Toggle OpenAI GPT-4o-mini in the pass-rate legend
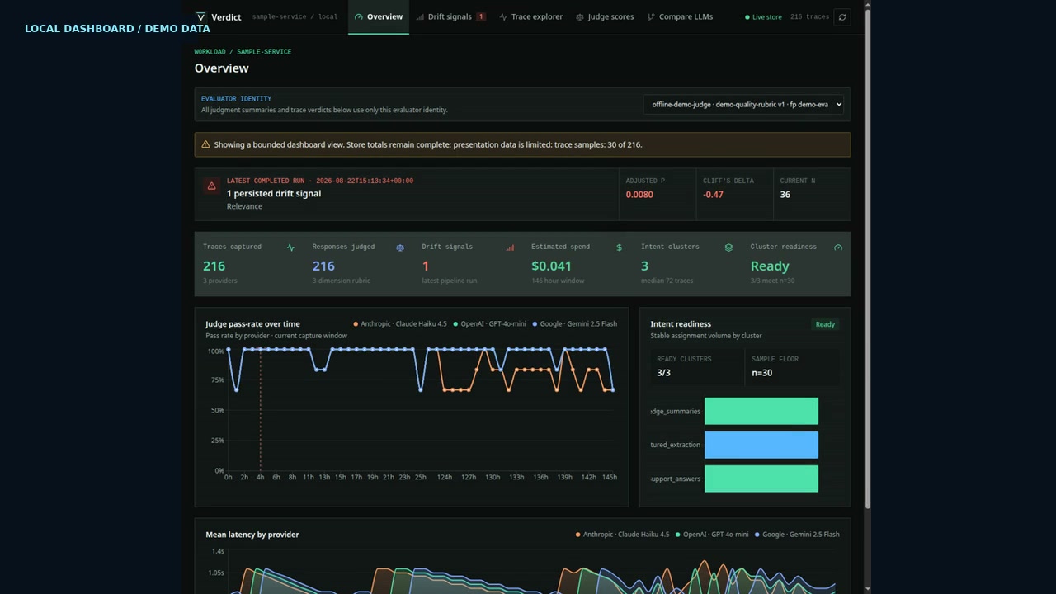The width and height of the screenshot is (1056, 594). (x=488, y=324)
